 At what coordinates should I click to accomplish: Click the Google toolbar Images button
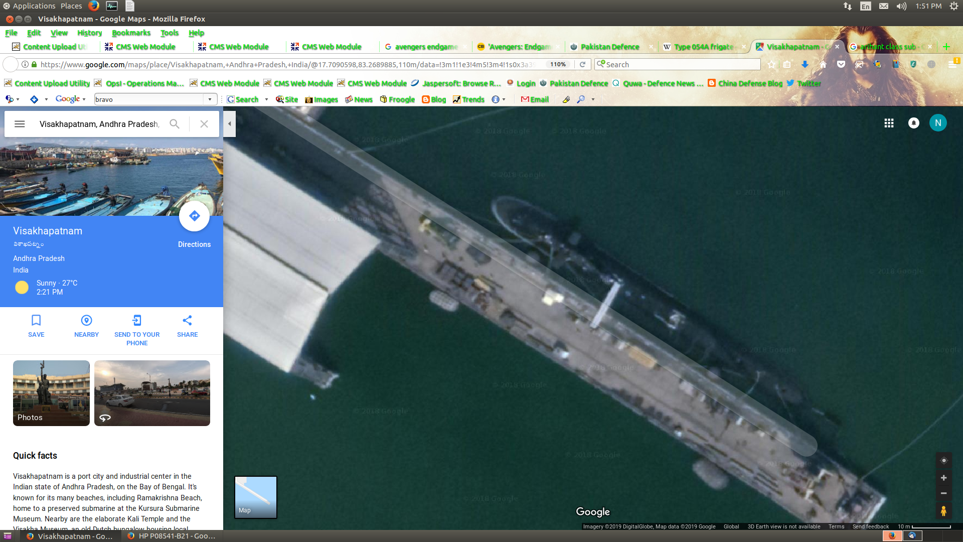click(x=322, y=99)
